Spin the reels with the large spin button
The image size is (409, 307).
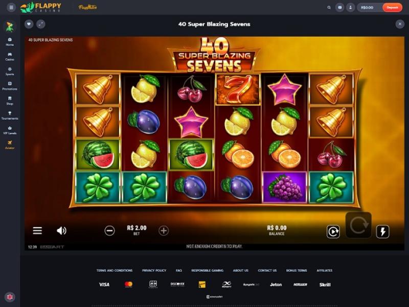tap(358, 225)
